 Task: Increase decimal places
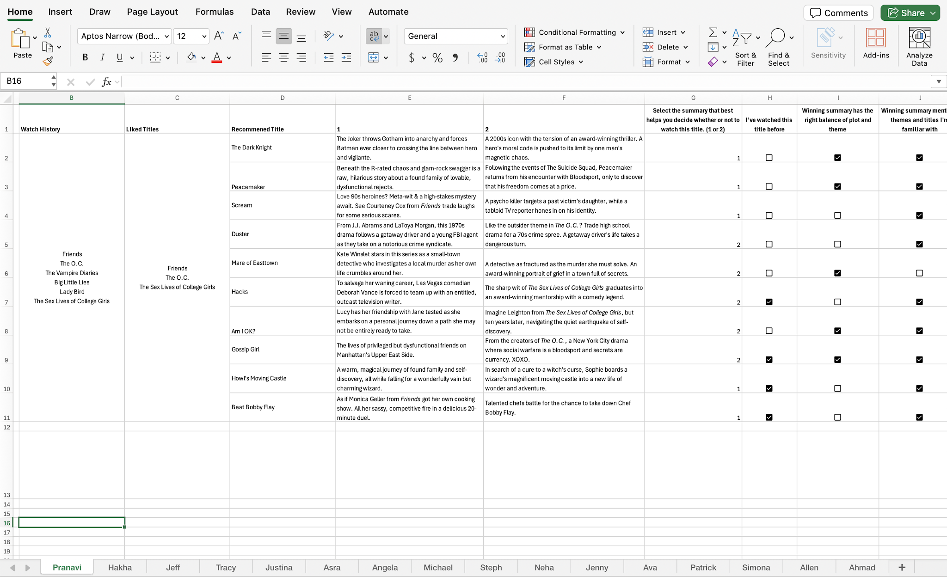pyautogui.click(x=482, y=57)
